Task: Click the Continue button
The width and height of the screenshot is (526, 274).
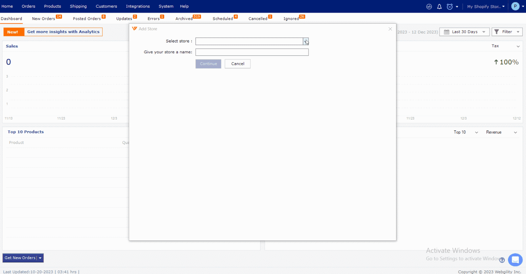Action: tap(208, 64)
